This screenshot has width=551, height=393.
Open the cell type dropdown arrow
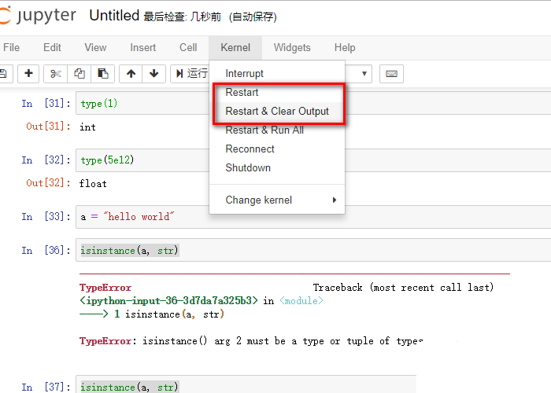[364, 74]
